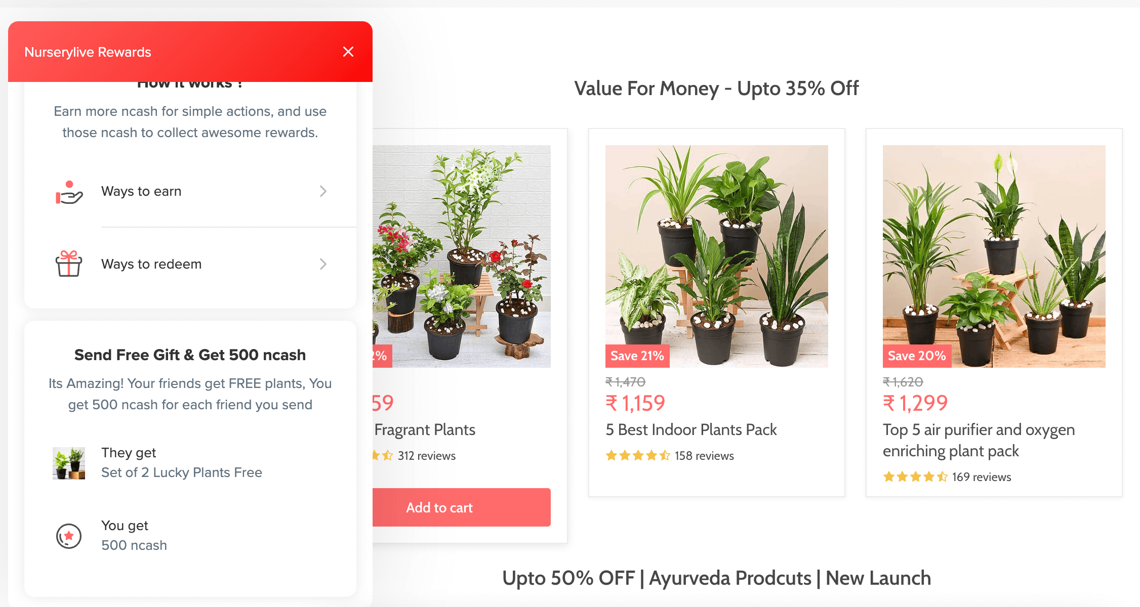Select the Value For Money section heading

(x=716, y=88)
